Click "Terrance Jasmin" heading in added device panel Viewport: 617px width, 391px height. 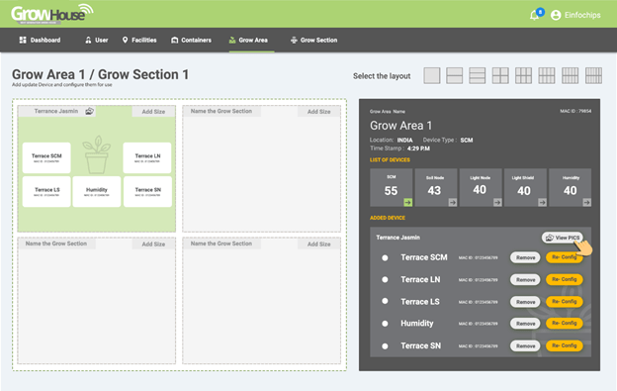397,238
